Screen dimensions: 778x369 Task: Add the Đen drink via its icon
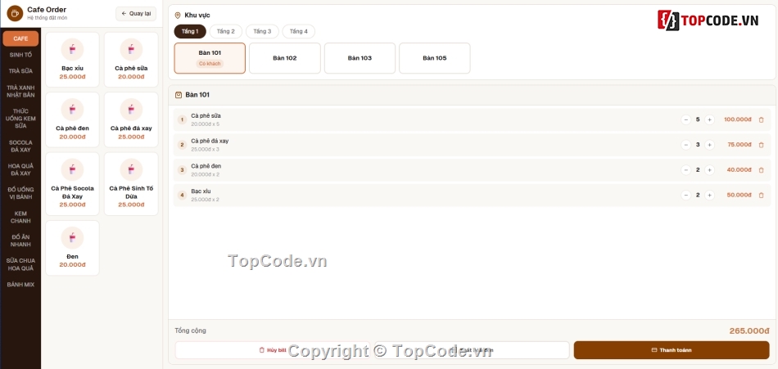[72, 238]
